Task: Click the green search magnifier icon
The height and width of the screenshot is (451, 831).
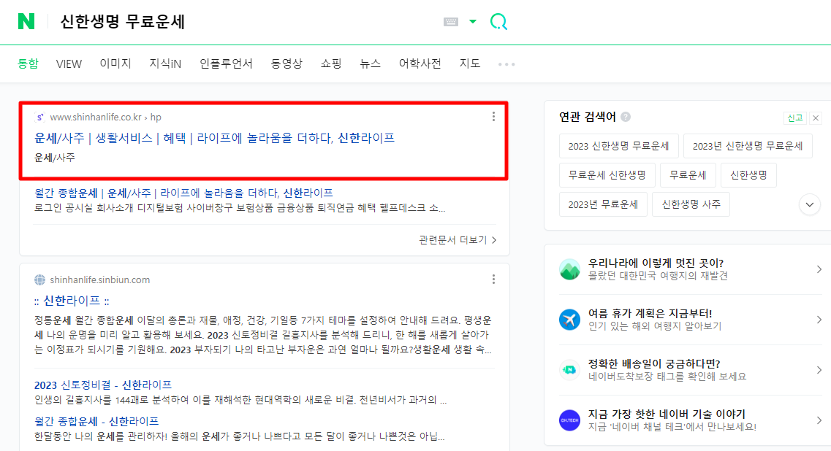Action: click(x=498, y=22)
